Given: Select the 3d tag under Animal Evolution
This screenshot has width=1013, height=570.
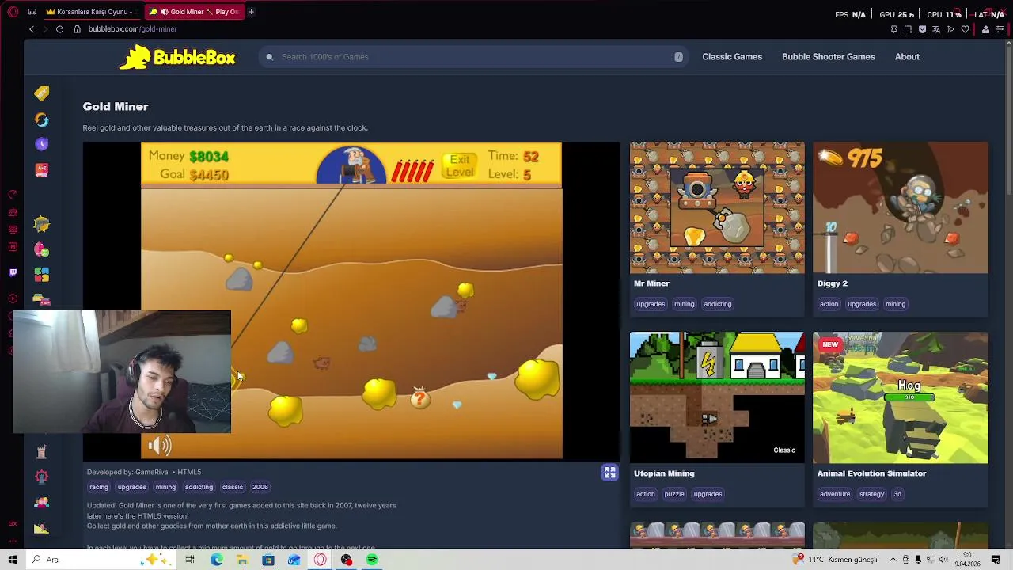Looking at the screenshot, I should tap(897, 494).
